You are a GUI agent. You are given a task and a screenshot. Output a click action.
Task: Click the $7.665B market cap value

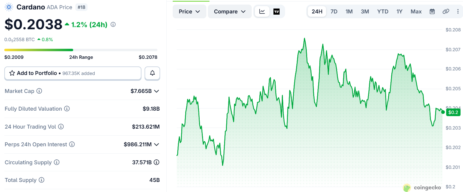141,91
